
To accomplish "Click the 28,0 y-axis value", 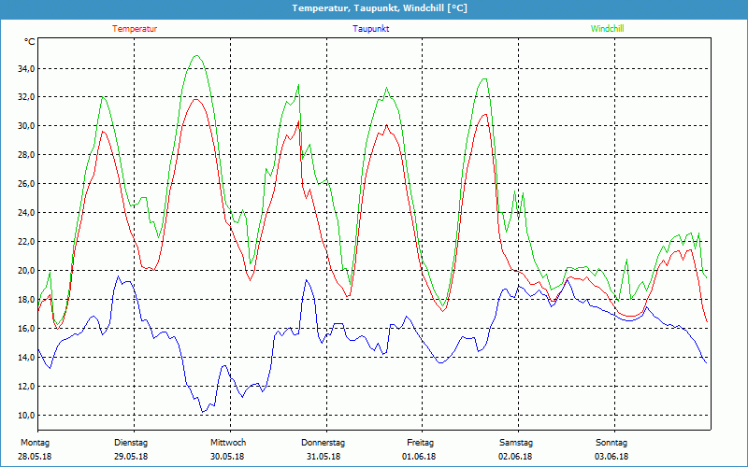I will click(26, 155).
